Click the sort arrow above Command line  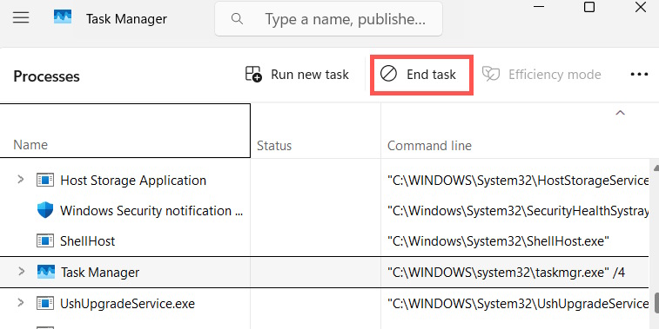[x=620, y=113]
